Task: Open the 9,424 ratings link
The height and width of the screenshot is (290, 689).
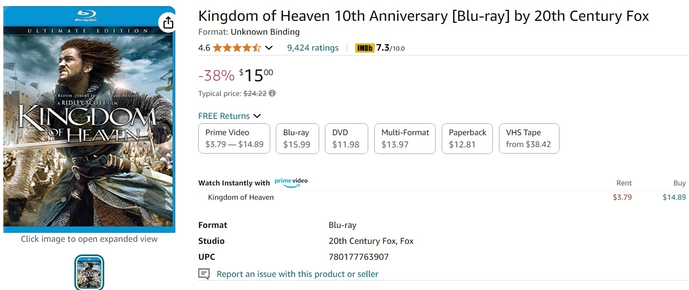Action: coord(313,48)
